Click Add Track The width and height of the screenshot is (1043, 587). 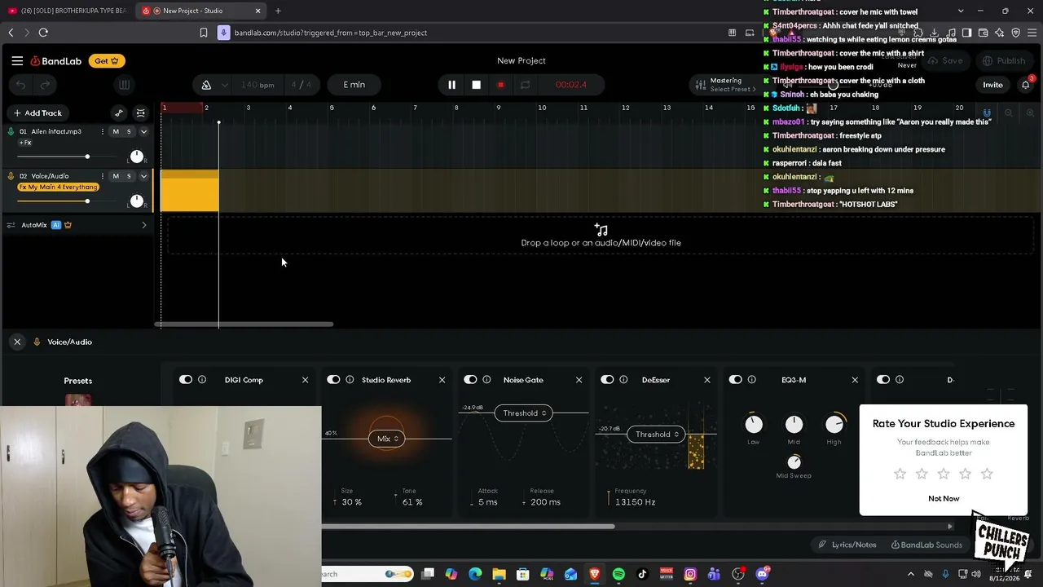(37, 113)
